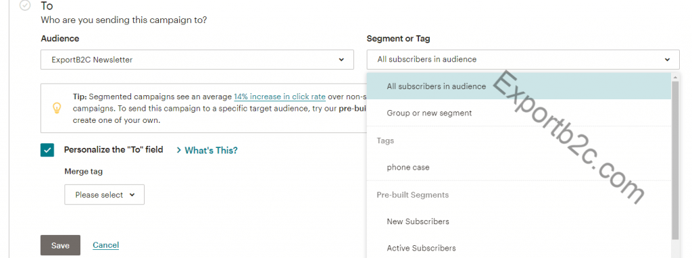Viewport: 692px width, 258px height.
Task: Open the Audience dropdown ExportB2C Newsletter
Action: (197, 59)
